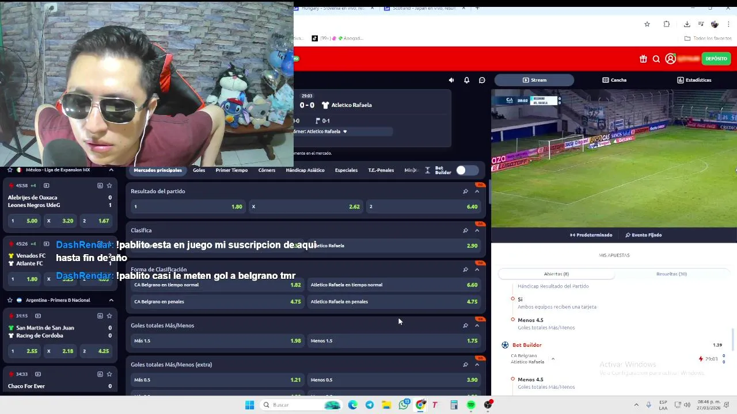Click the live stream video of the match
This screenshot has height=414, width=737.
coord(614,158)
